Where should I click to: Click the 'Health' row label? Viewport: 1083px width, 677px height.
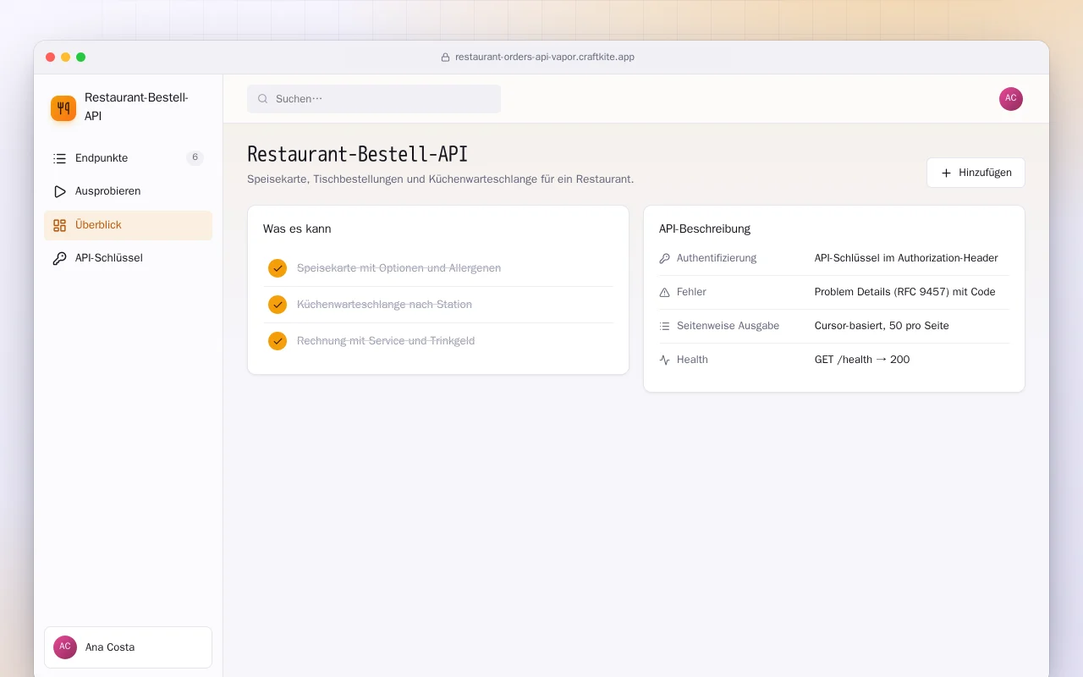pos(692,360)
